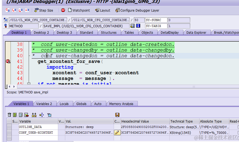This screenshot has width=239, height=142.
Task: Open the Structures tab
Action: pos(109,33)
